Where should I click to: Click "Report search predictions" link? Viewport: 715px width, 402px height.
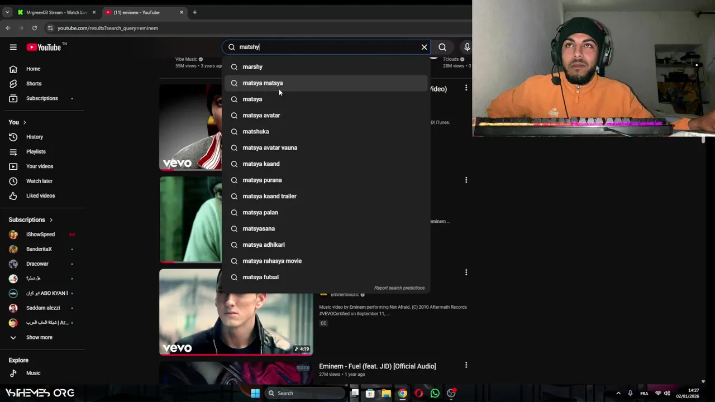click(x=399, y=288)
